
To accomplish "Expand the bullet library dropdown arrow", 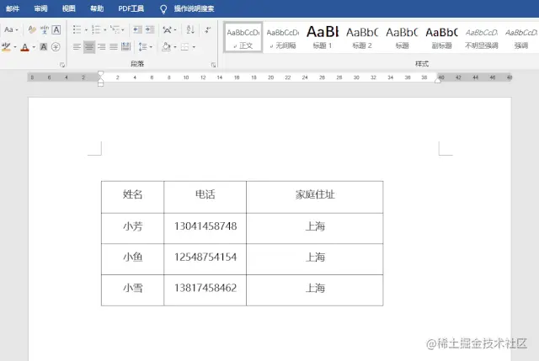I will tap(86, 30).
